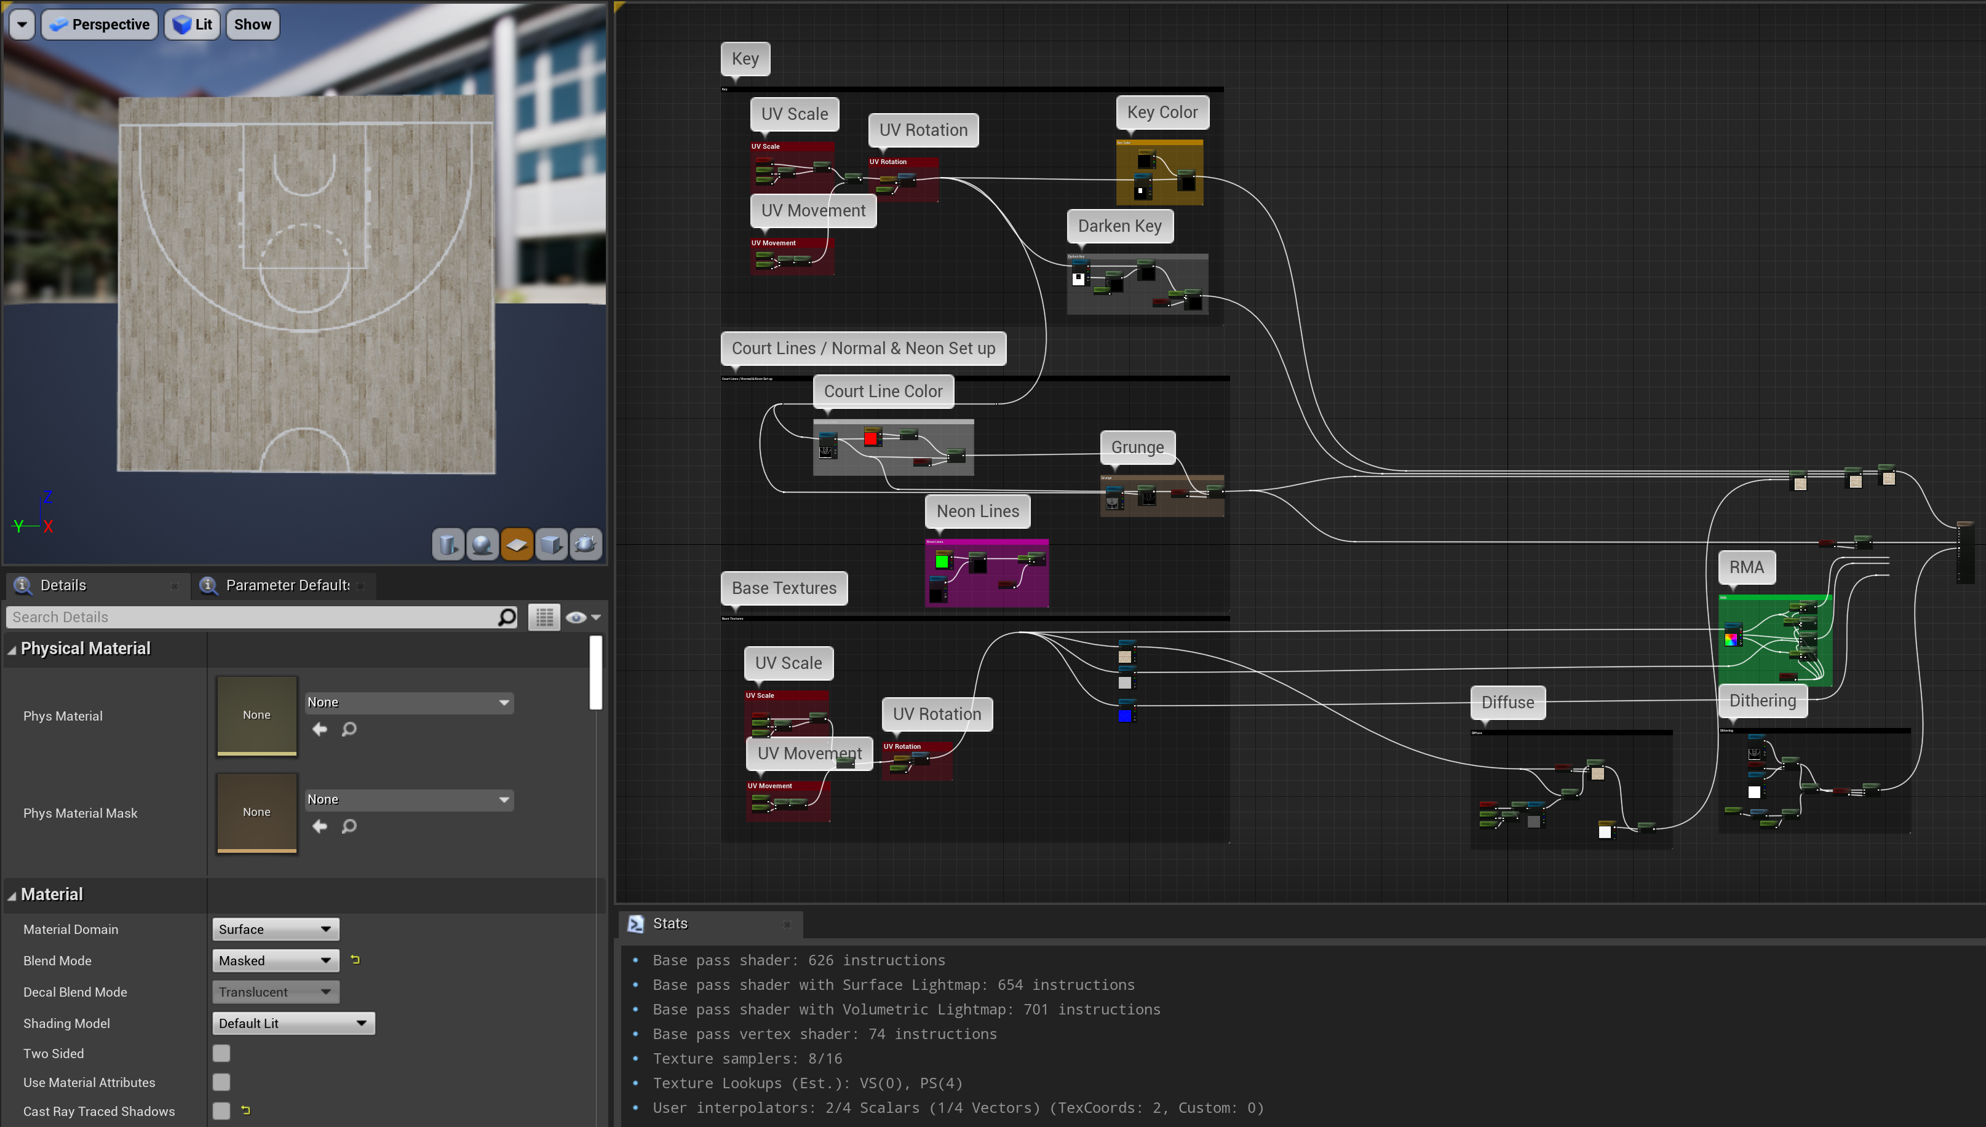
Task: Click the Search Details input field
Action: click(254, 617)
